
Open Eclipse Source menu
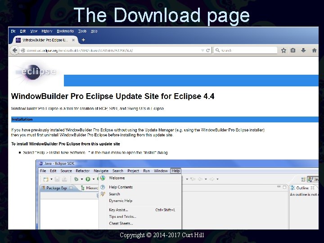pyautogui.click(x=66, y=171)
